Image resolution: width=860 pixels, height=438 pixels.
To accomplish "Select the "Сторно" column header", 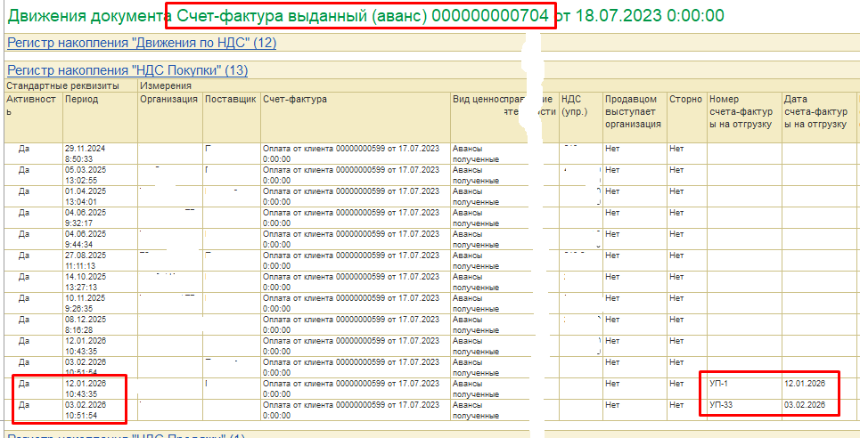I will click(x=685, y=99).
